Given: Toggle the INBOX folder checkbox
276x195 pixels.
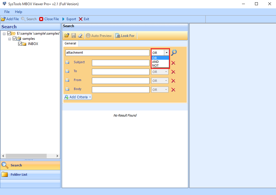Looking at the screenshot, I should tap(20, 44).
